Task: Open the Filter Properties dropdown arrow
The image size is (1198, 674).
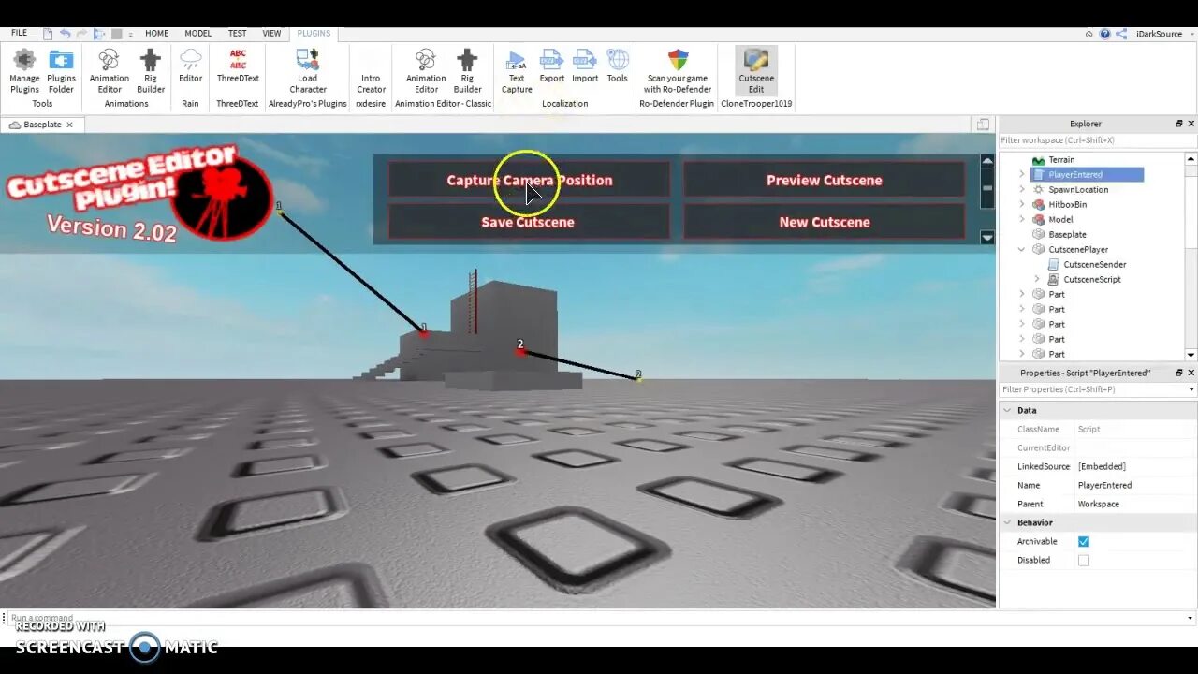Action: 1191,389
